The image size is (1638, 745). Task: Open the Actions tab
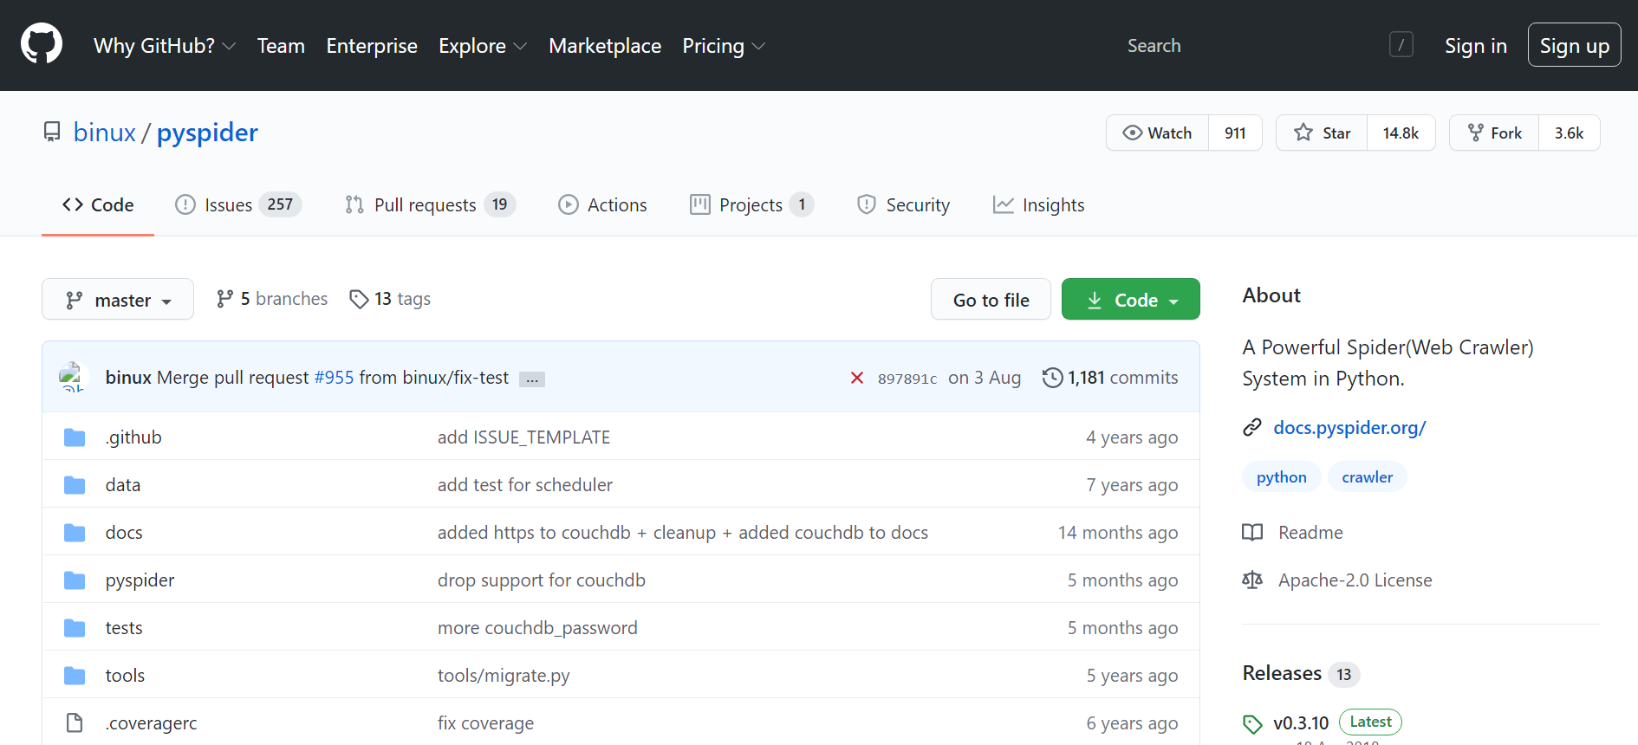(603, 204)
